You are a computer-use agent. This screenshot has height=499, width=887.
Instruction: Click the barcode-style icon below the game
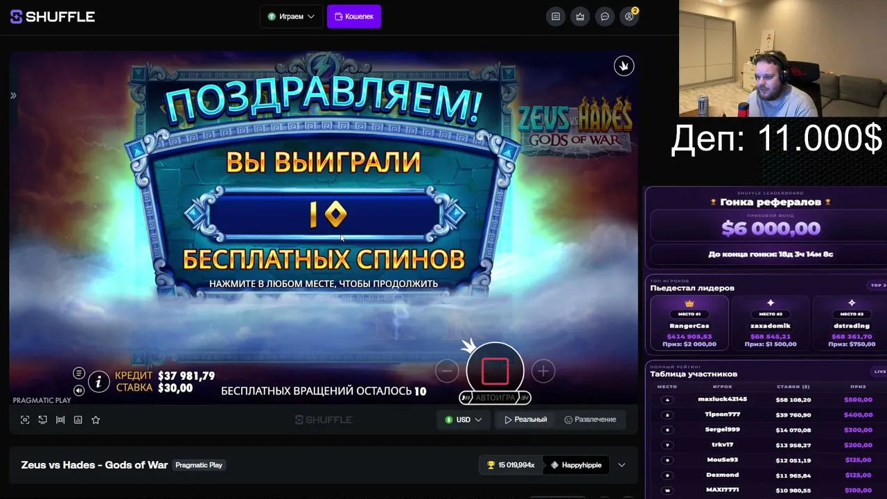(60, 419)
